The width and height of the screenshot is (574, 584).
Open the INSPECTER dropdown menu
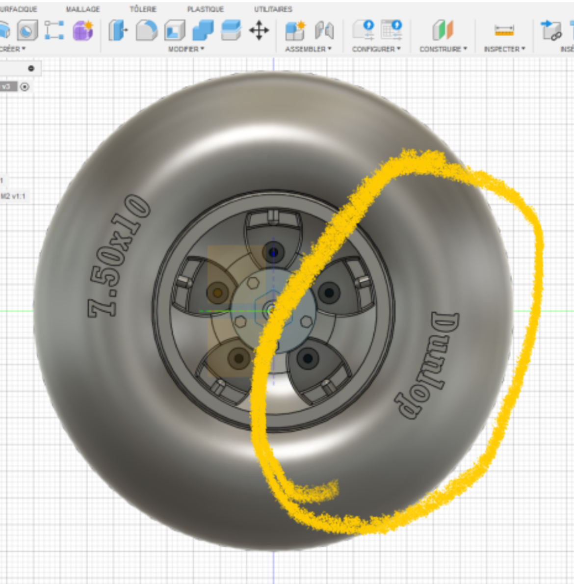pos(504,49)
